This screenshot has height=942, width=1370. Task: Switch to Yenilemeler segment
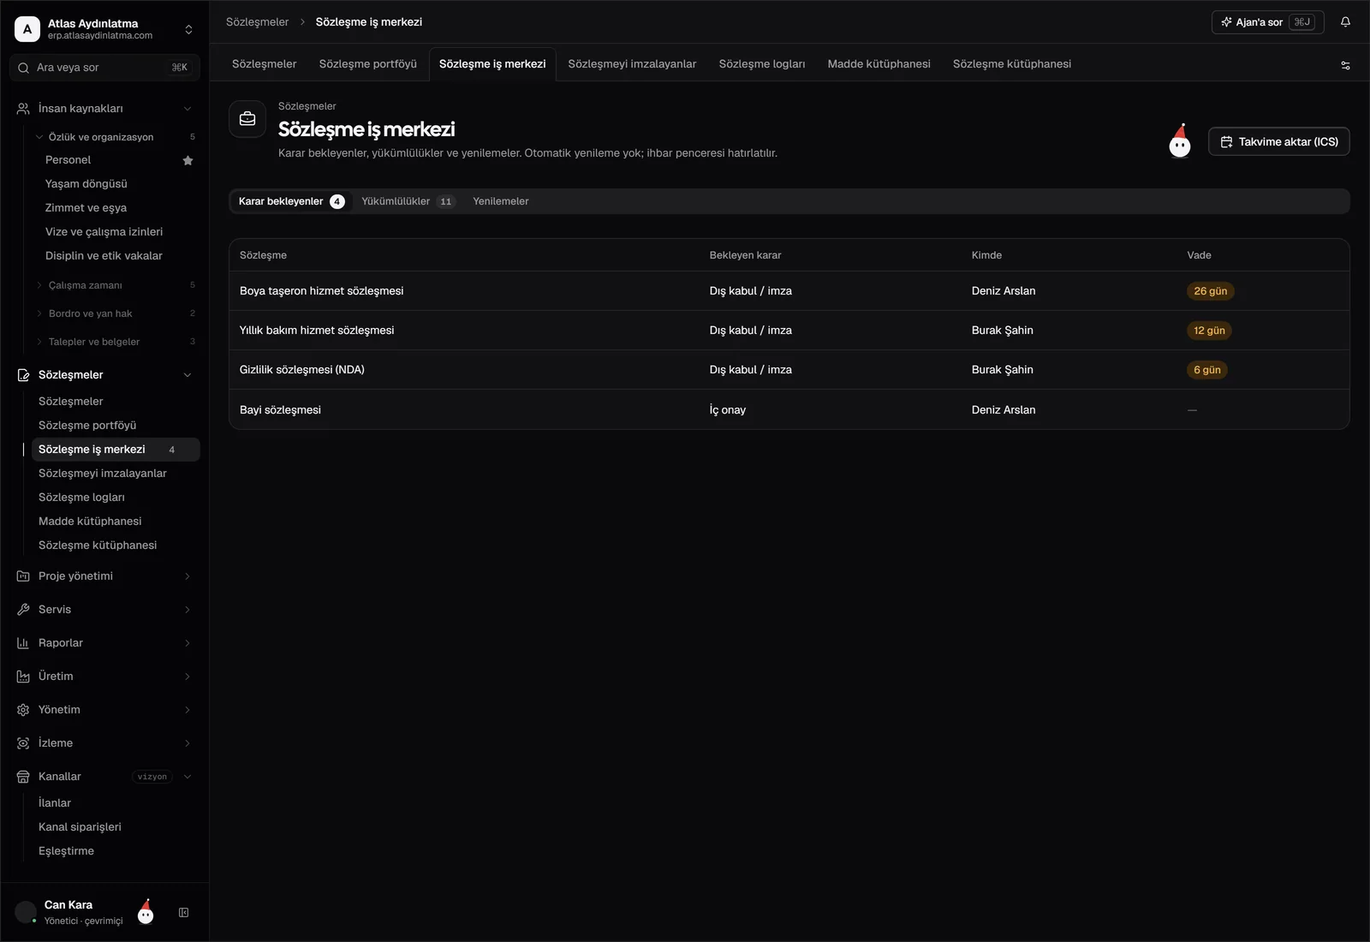[501, 201]
